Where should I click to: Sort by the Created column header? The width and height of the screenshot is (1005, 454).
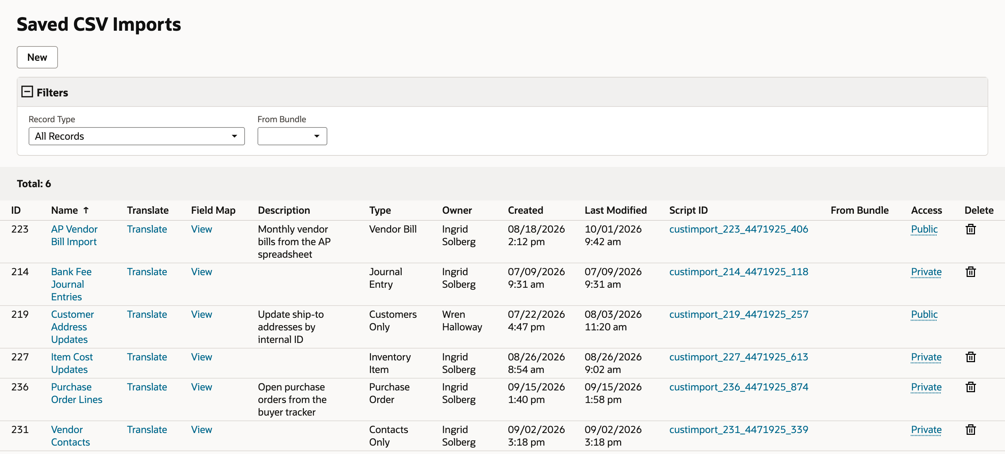[525, 210]
